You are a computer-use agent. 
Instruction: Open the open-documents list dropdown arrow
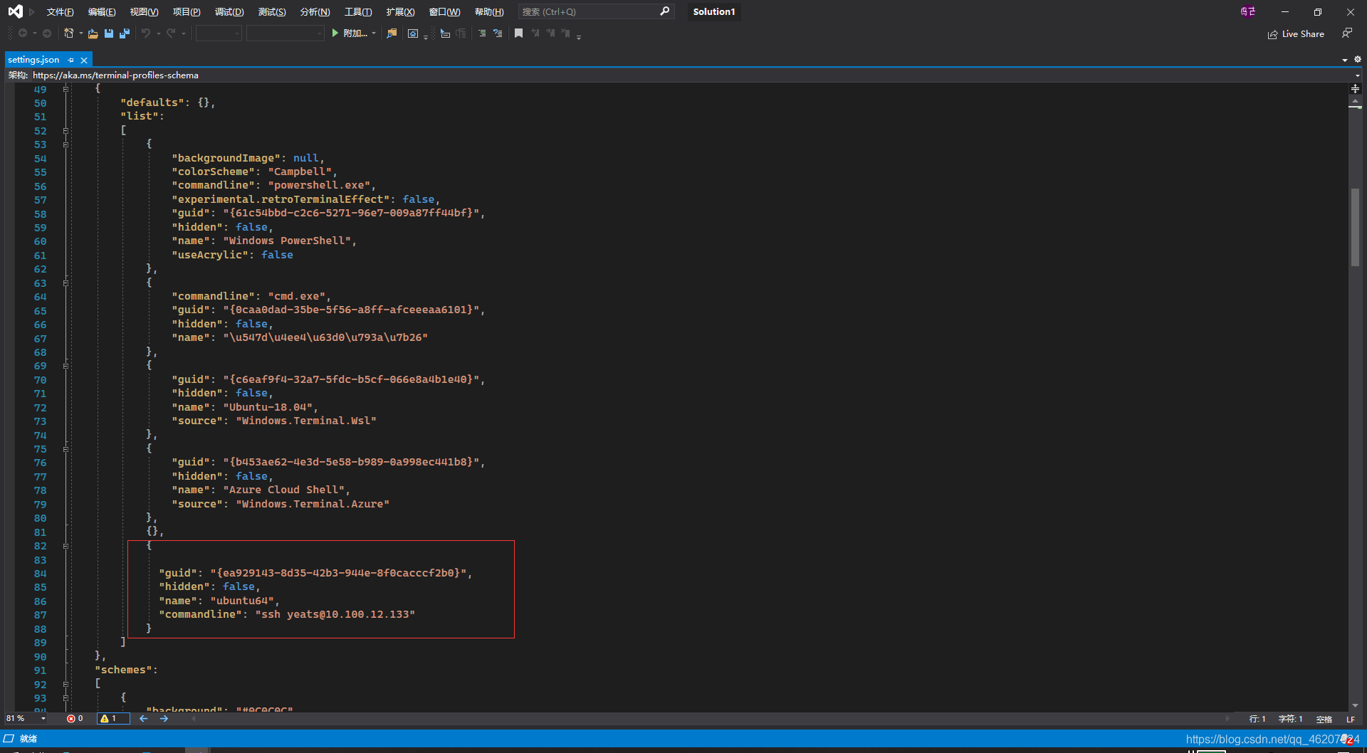tap(1345, 60)
